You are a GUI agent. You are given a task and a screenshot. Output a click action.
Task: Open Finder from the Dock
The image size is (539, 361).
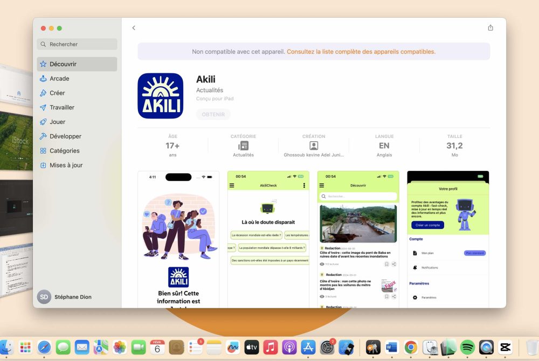point(6,348)
